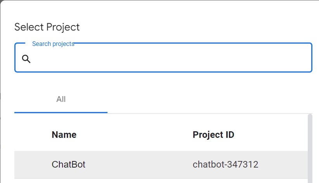Click blank space right of Select Project title
Viewport: 319px width, 183px height.
click(196, 27)
